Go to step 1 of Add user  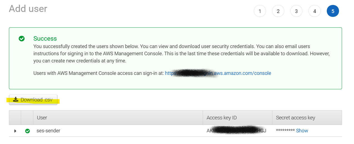(x=260, y=11)
